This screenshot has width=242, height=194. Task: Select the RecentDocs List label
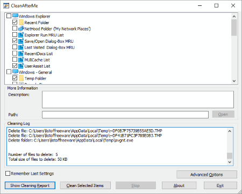click(x=39, y=54)
